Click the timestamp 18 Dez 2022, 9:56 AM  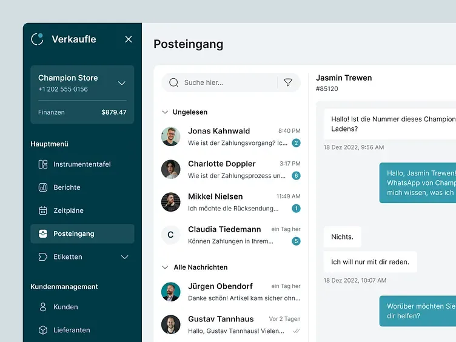click(x=354, y=147)
